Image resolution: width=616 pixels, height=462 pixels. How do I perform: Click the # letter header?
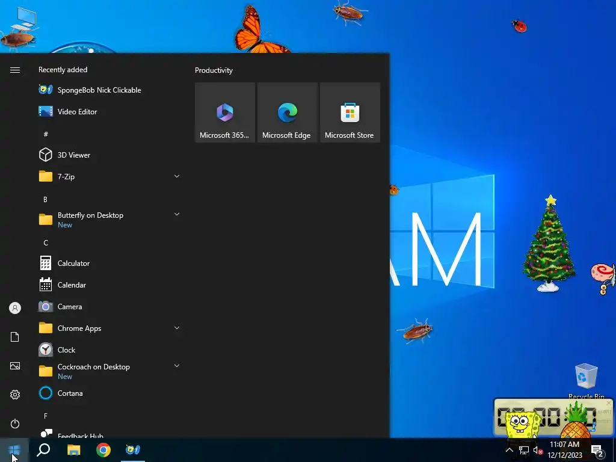(46, 134)
